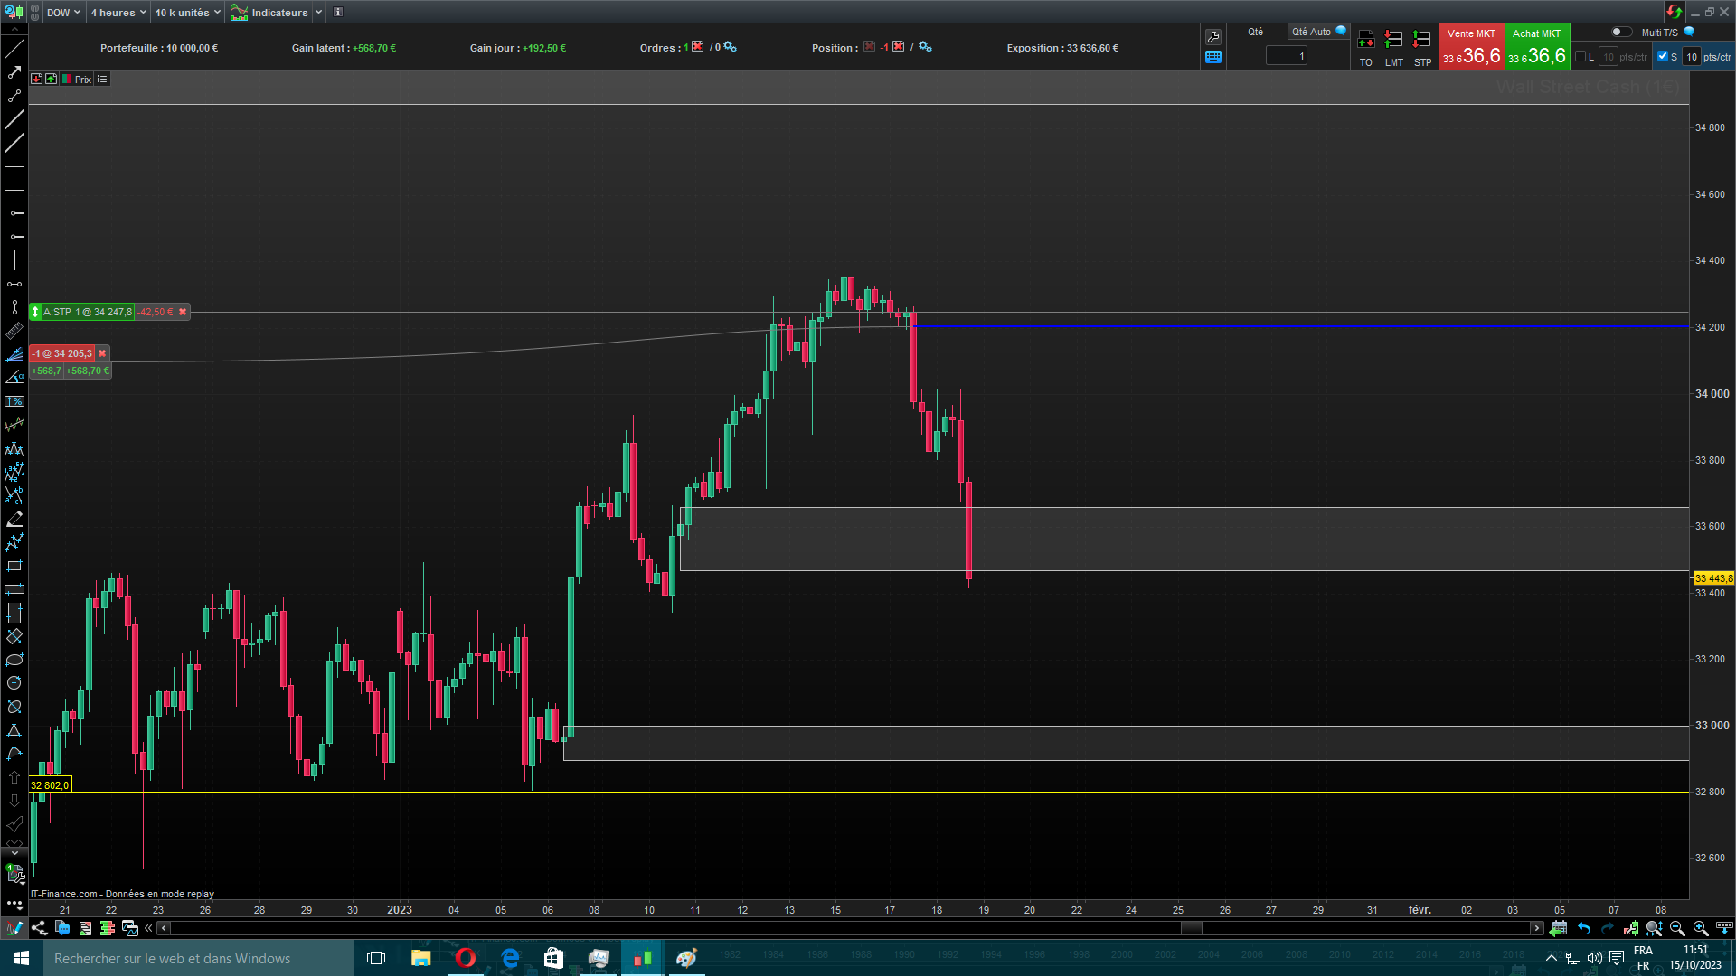Toggle the Multi T/S switch

click(x=1621, y=33)
